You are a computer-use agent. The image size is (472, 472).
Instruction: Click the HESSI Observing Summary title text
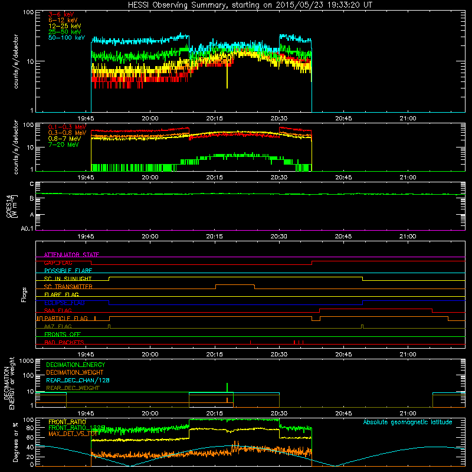point(250,5)
